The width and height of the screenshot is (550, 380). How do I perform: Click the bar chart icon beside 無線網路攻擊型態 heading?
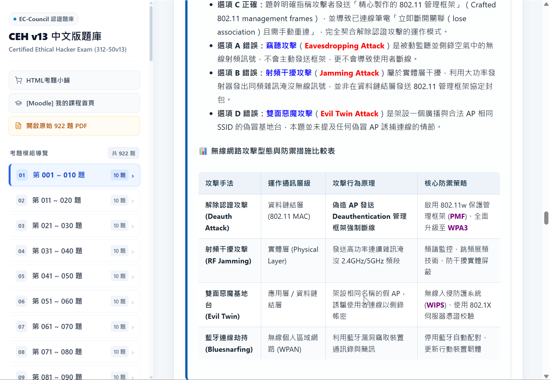pos(203,151)
